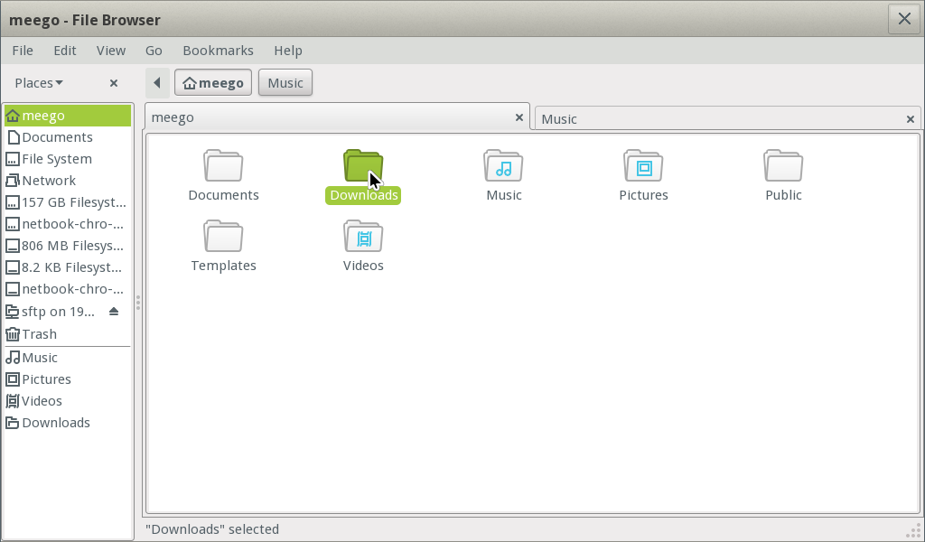
Task: Click the "Downloads" selected status text
Action: (x=212, y=529)
